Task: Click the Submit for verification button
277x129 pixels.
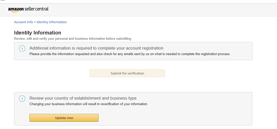Action: pos(127,73)
